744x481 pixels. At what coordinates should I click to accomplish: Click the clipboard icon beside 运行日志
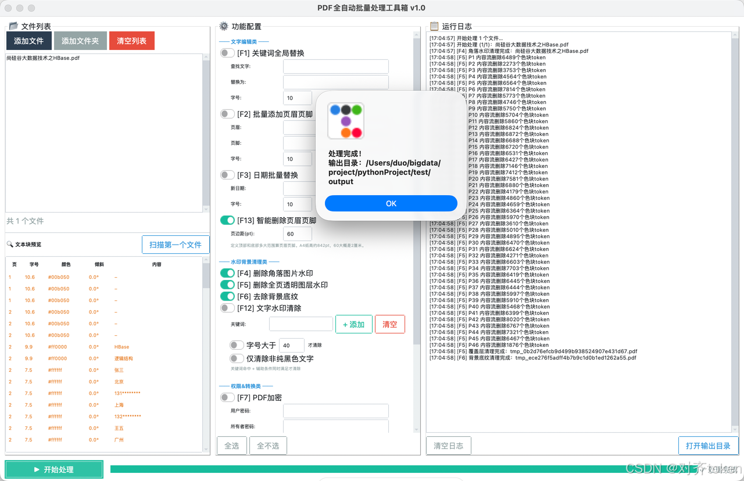(x=434, y=26)
